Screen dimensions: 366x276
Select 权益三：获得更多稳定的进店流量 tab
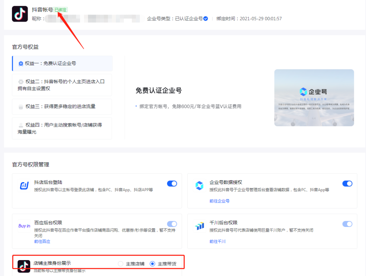(x=62, y=107)
